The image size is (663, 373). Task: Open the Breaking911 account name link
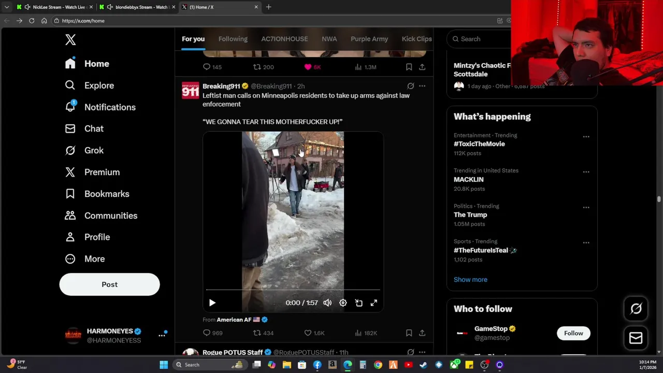point(221,86)
